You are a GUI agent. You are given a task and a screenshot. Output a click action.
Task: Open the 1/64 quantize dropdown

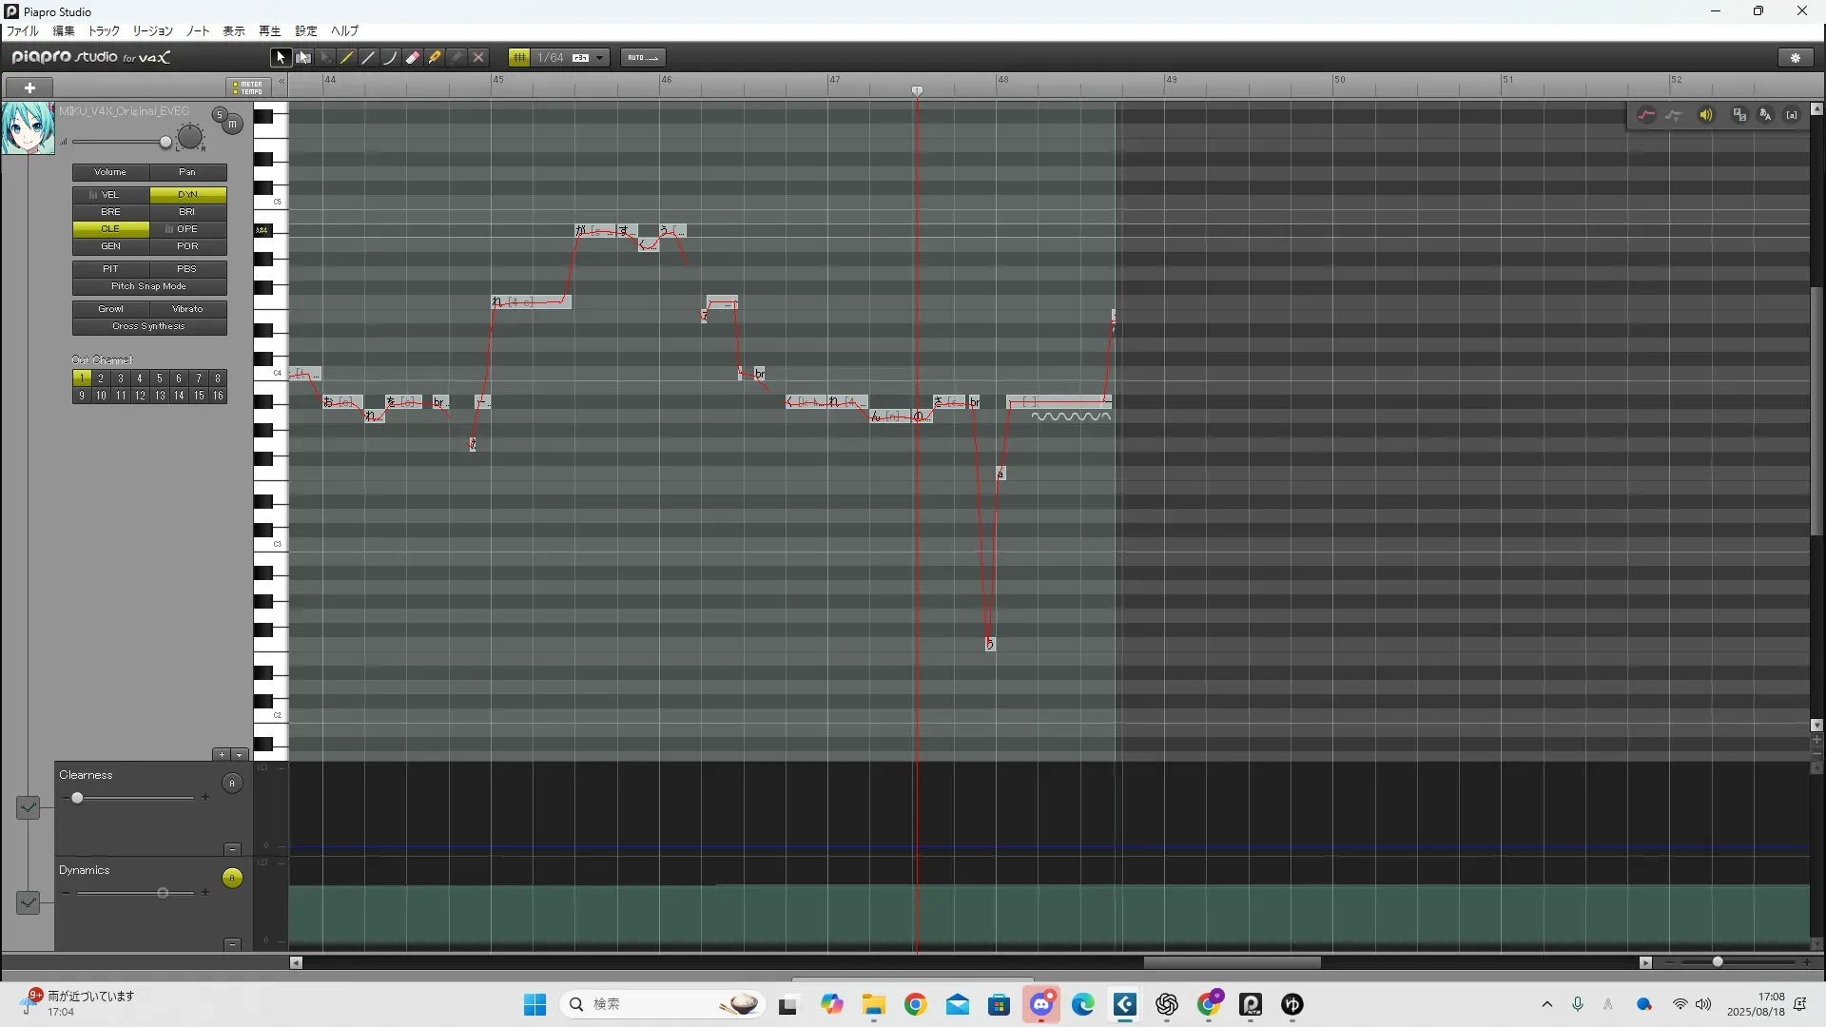[599, 58]
